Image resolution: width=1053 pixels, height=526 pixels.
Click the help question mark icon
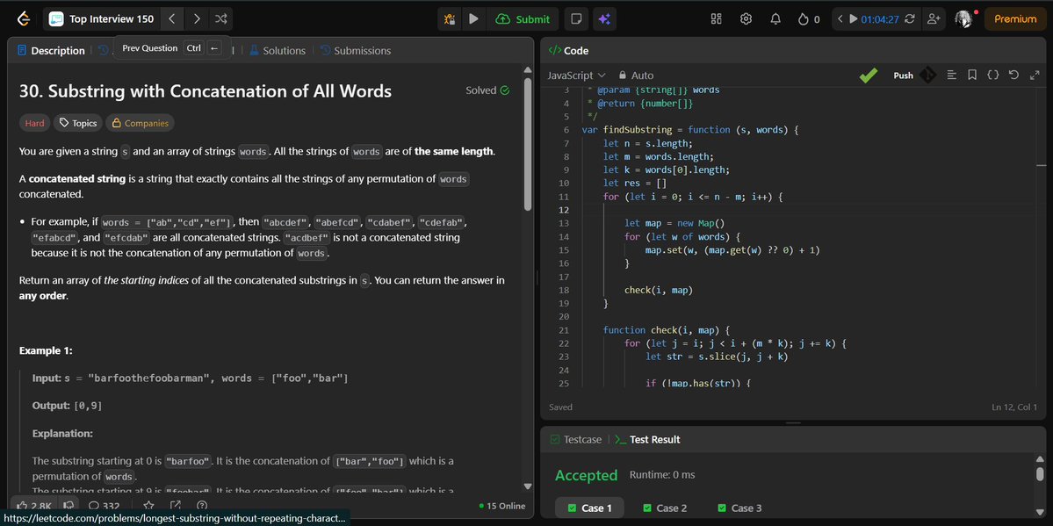(202, 505)
